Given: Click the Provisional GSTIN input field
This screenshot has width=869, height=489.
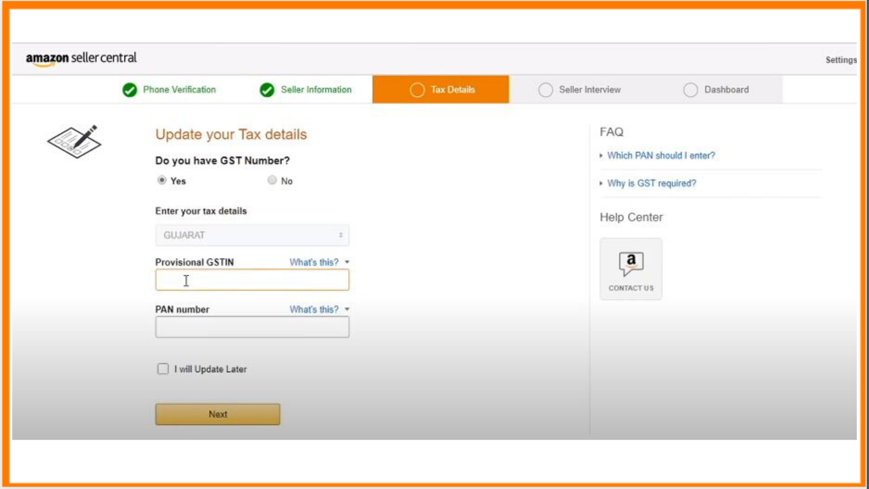Looking at the screenshot, I should click(x=251, y=279).
